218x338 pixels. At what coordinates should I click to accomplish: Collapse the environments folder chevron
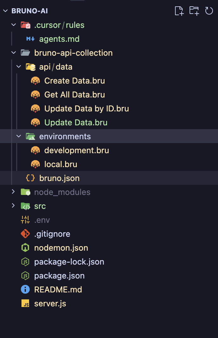click(19, 136)
